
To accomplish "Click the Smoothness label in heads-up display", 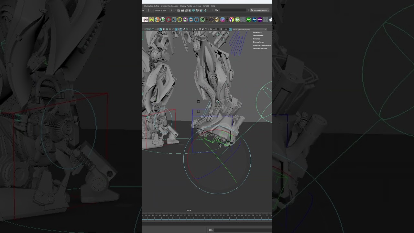I will [x=258, y=36].
